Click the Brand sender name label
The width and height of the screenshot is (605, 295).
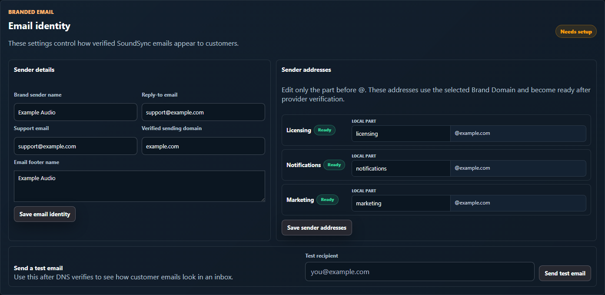[38, 95]
